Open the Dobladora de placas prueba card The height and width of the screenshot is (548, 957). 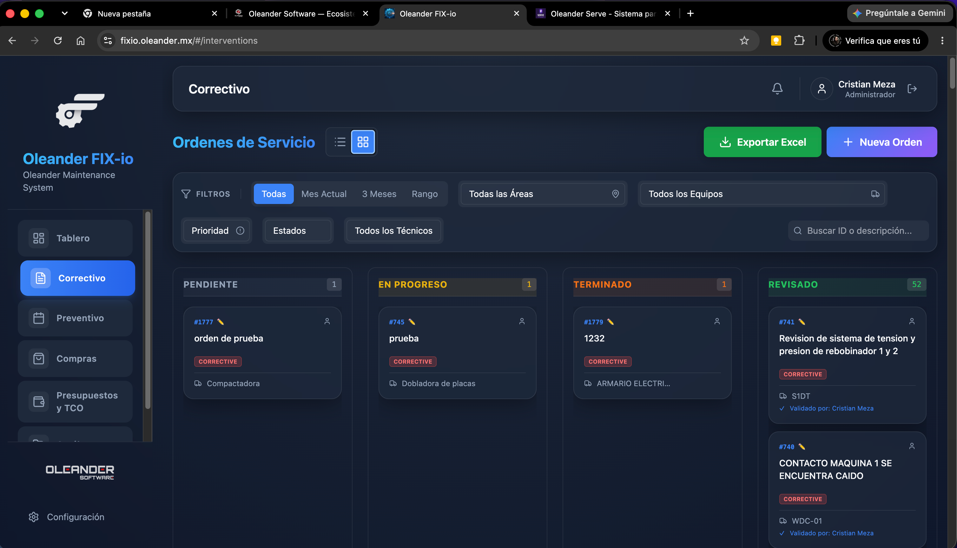(x=457, y=353)
